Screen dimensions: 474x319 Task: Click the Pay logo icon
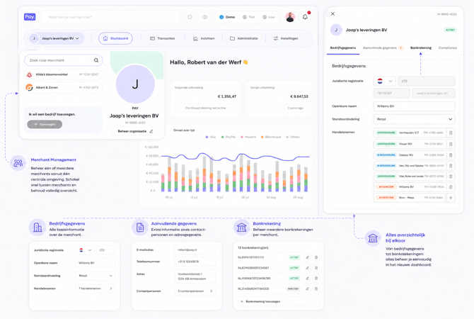(x=30, y=17)
